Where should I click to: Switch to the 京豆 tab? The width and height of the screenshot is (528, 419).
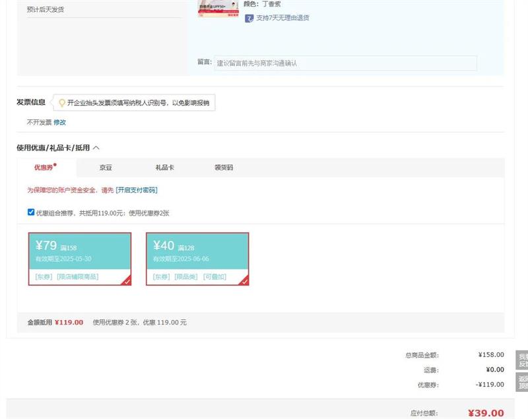pyautogui.click(x=106, y=168)
